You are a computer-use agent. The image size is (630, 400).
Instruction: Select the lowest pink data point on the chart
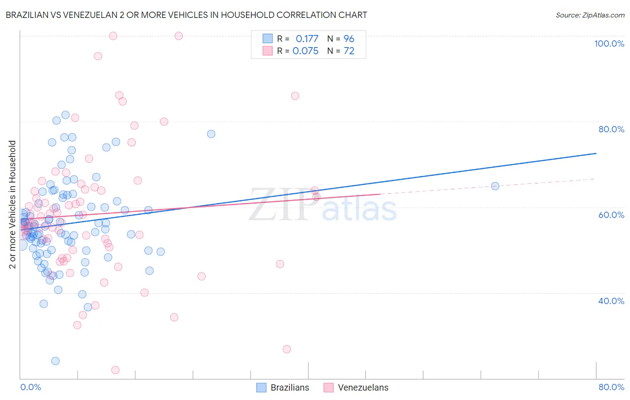click(115, 370)
